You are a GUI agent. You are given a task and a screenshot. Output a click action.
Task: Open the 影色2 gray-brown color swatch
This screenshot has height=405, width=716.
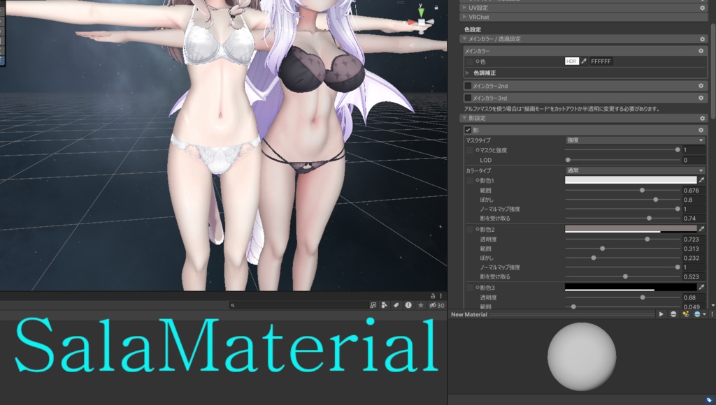[x=631, y=228]
